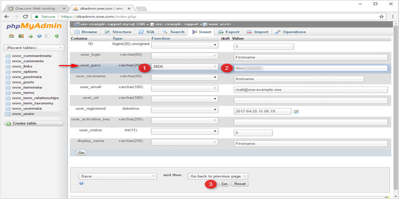Click the user_email value input field
Image resolution: width=399 pixels, height=199 pixels.
[x=310, y=90]
